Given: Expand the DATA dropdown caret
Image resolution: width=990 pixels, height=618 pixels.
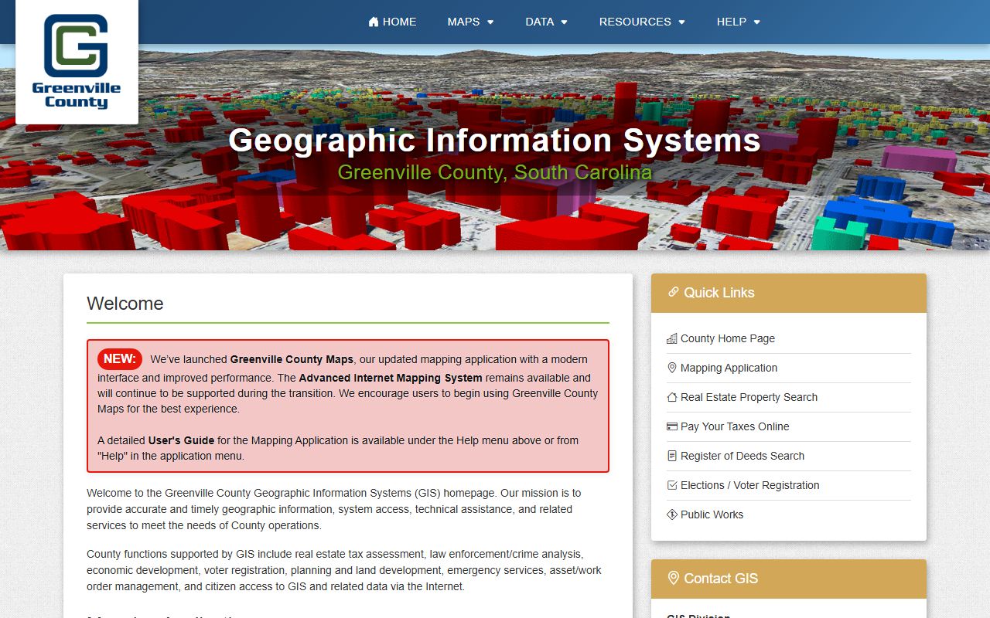Looking at the screenshot, I should pyautogui.click(x=565, y=22).
